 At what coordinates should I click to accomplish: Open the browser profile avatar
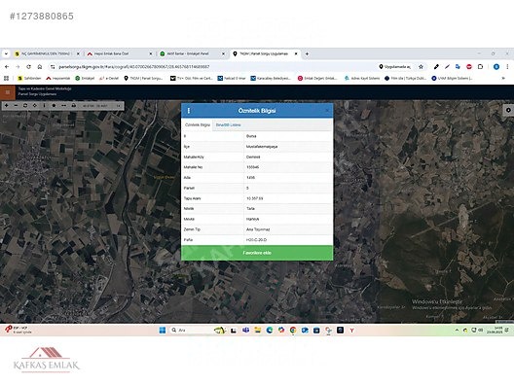[496, 67]
